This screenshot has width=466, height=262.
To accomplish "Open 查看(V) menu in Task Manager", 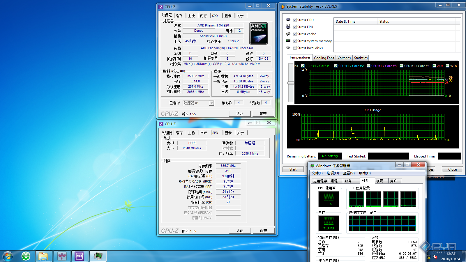I will coord(349,173).
